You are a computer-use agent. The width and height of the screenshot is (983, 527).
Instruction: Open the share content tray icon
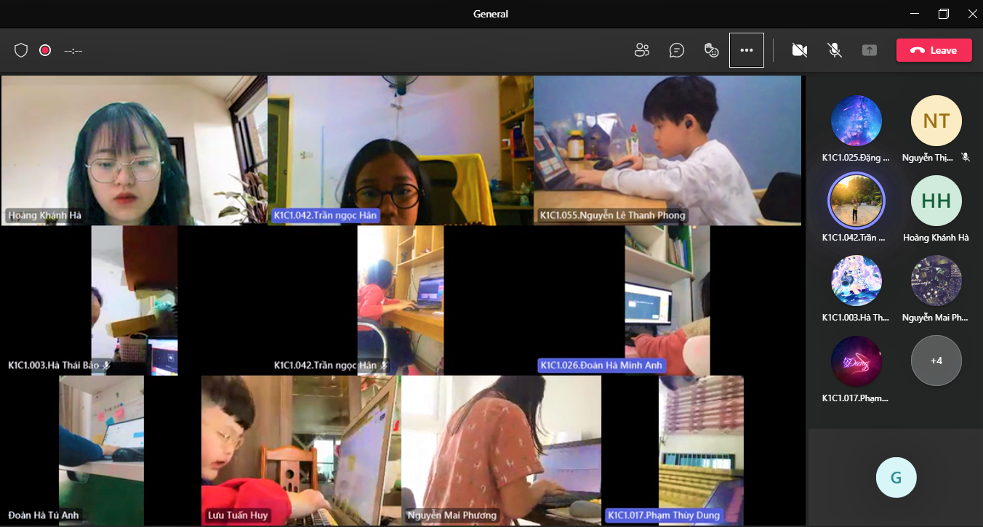pyautogui.click(x=870, y=50)
